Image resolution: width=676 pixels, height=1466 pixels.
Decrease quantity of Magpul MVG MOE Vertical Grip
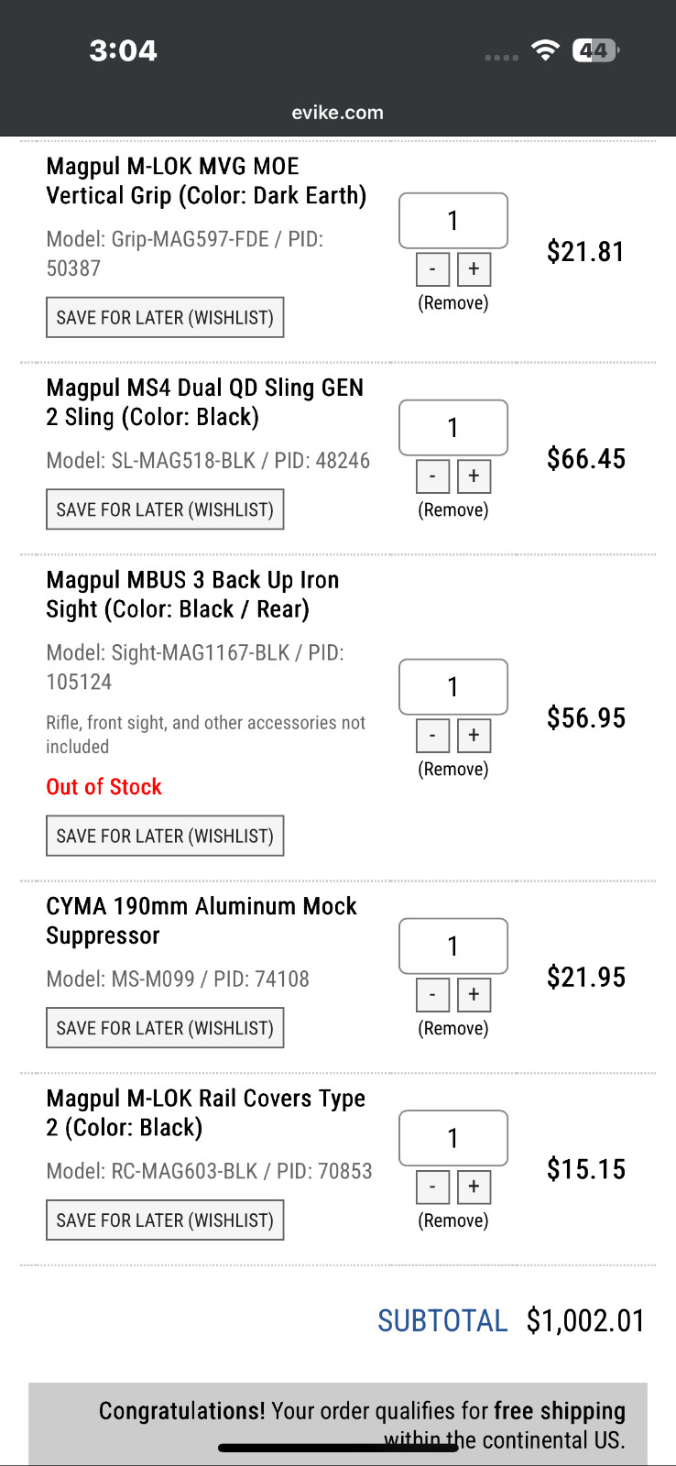click(x=432, y=269)
